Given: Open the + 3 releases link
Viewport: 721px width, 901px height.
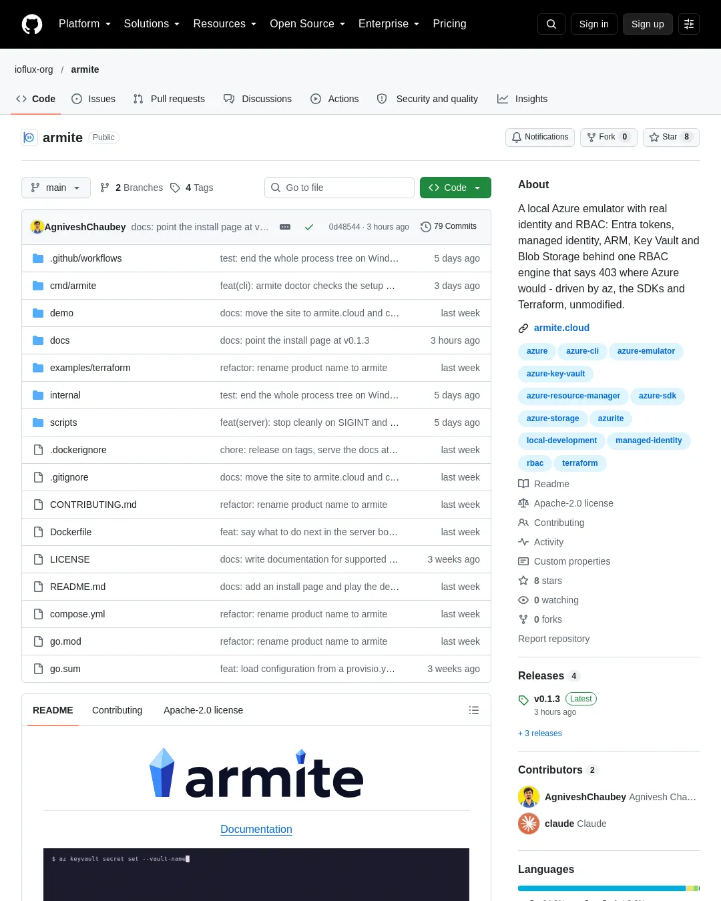Looking at the screenshot, I should tap(539, 733).
